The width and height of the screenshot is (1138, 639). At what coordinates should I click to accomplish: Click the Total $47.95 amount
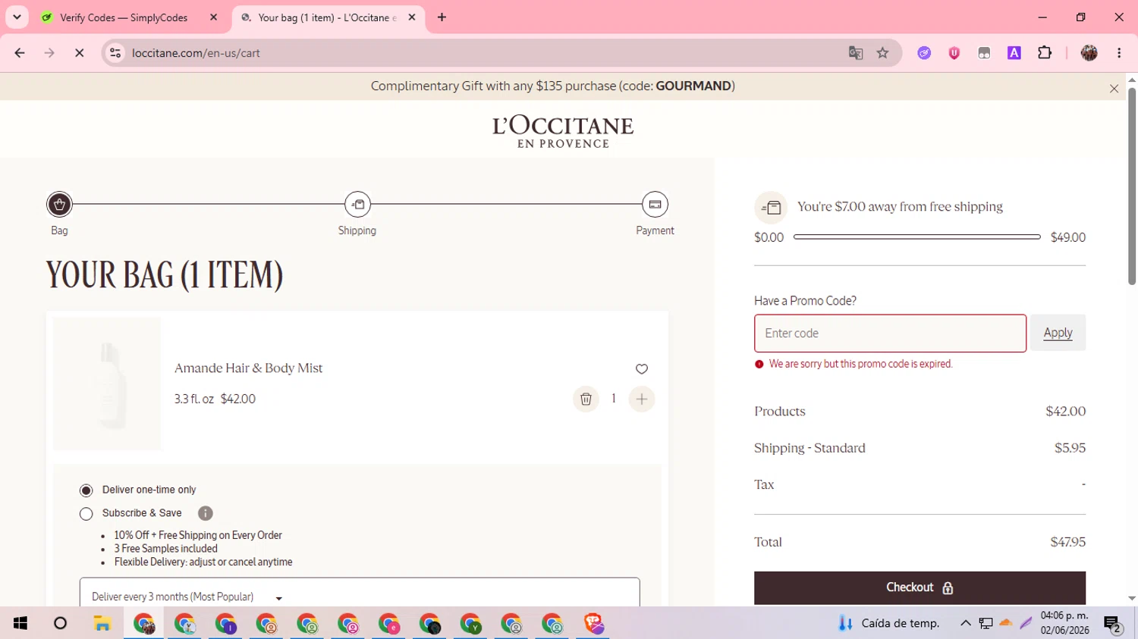1067,542
